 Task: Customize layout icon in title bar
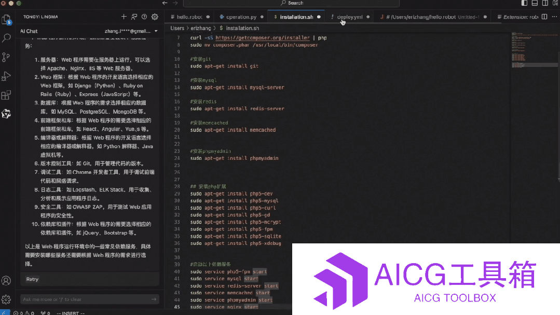(x=556, y=3)
